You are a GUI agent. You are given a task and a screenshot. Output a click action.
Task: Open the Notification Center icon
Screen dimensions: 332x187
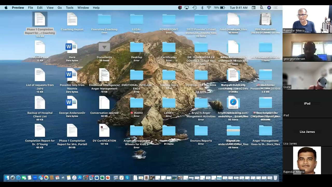pyautogui.click(x=275, y=8)
